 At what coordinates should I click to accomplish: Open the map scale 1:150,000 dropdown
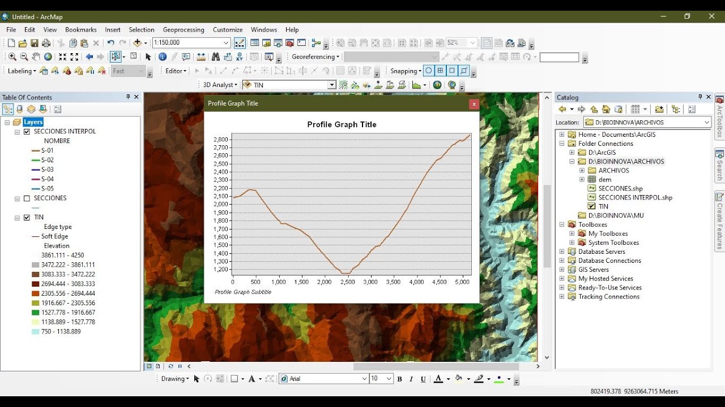[x=225, y=43]
